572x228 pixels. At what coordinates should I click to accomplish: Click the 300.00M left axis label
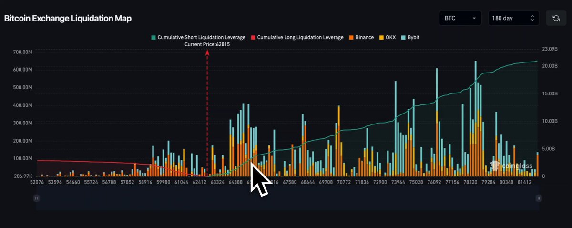[x=22, y=123]
